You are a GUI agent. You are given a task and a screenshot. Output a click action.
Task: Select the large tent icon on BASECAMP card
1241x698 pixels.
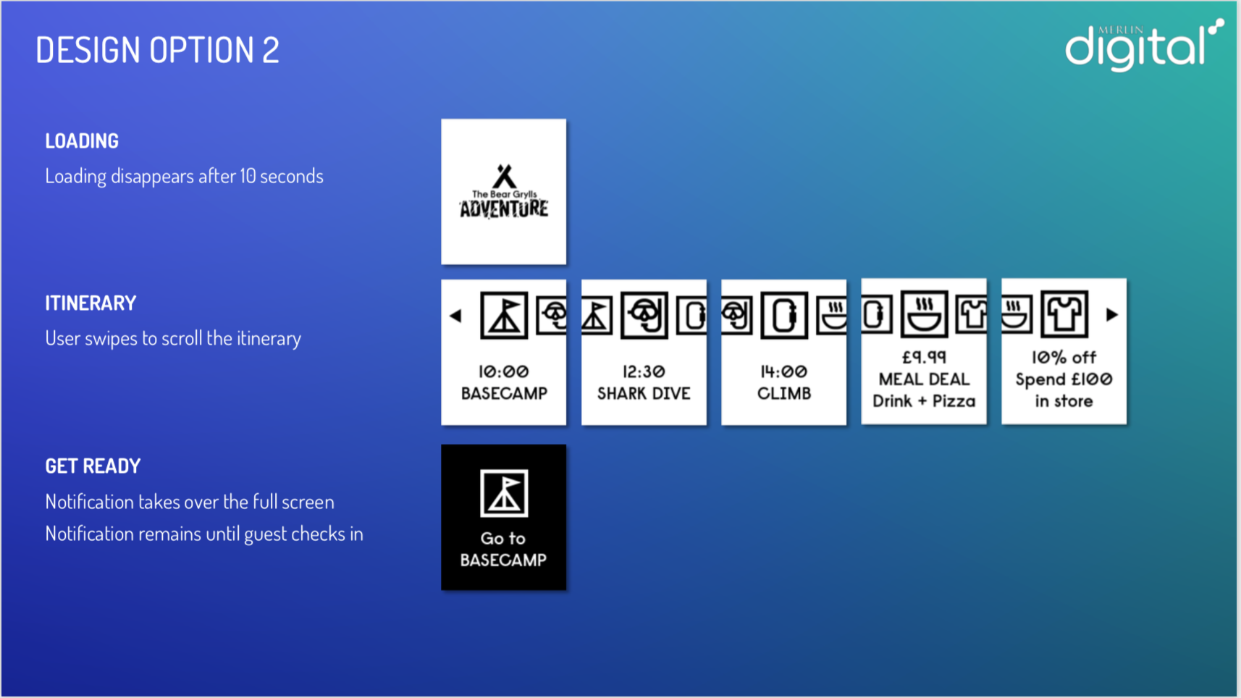click(504, 316)
